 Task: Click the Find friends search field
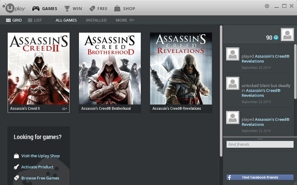click(x=260, y=144)
